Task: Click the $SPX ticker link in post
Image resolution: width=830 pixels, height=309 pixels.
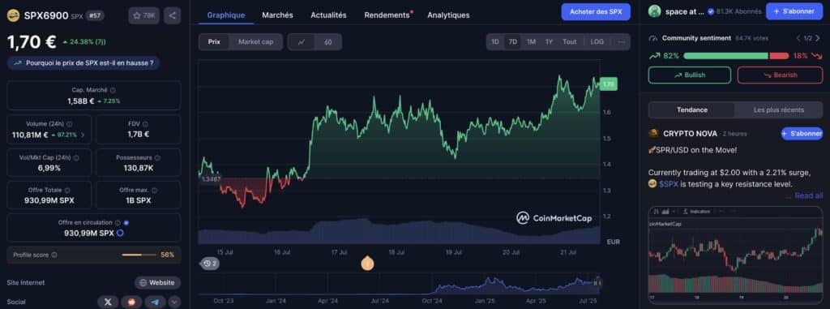Action: coord(668,184)
